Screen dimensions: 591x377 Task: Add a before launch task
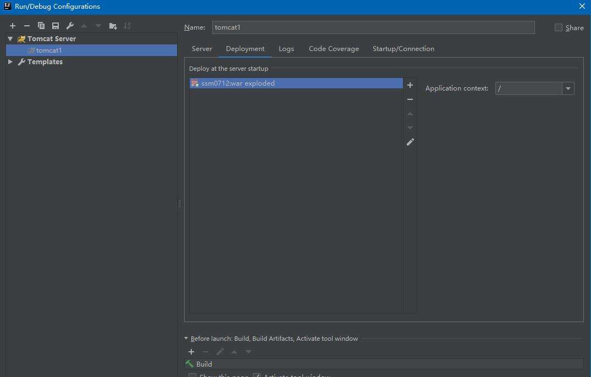pyautogui.click(x=191, y=351)
